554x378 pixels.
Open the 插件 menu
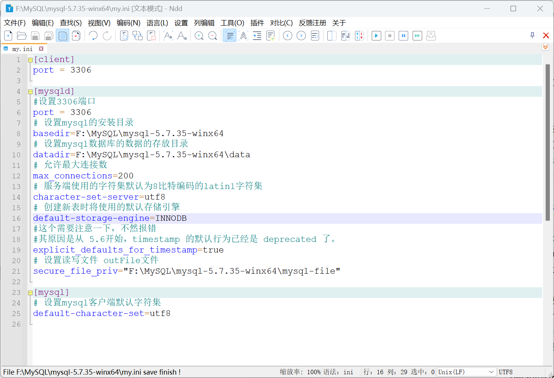pos(257,23)
